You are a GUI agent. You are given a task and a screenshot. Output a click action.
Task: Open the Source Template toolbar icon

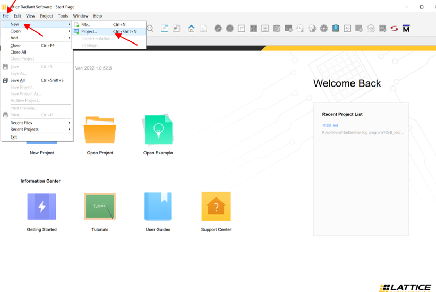[x=165, y=28]
